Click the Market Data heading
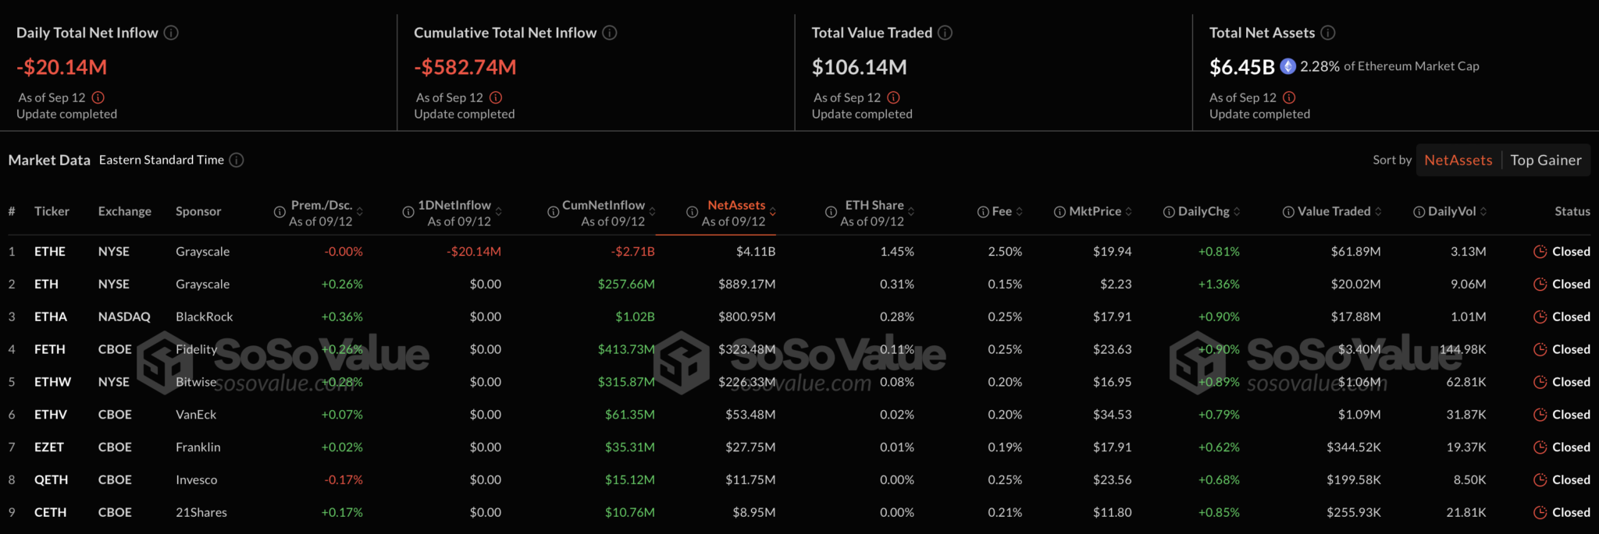Screen dimensions: 1599x534 pos(49,160)
